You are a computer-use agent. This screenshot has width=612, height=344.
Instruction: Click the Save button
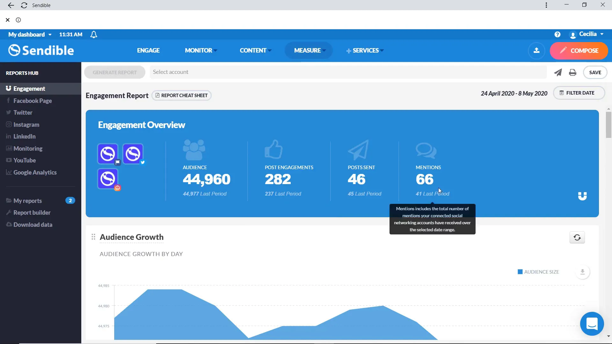click(x=595, y=72)
